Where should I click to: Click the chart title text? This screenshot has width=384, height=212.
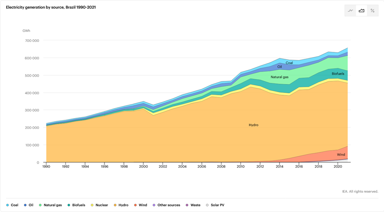51,7
